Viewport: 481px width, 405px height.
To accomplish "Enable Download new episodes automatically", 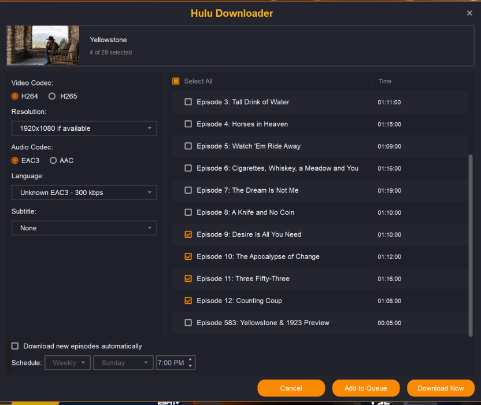I will [15, 346].
